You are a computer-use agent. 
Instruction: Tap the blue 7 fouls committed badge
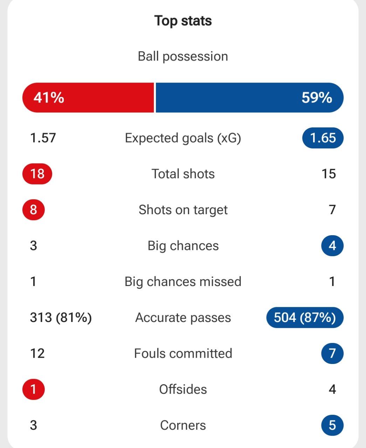pos(332,353)
